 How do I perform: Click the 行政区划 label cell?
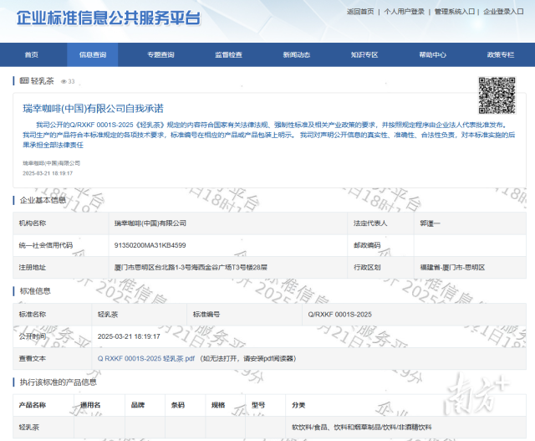pyautogui.click(x=380, y=268)
